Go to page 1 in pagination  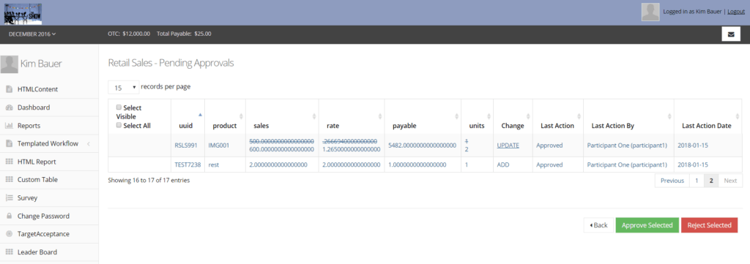tap(697, 181)
